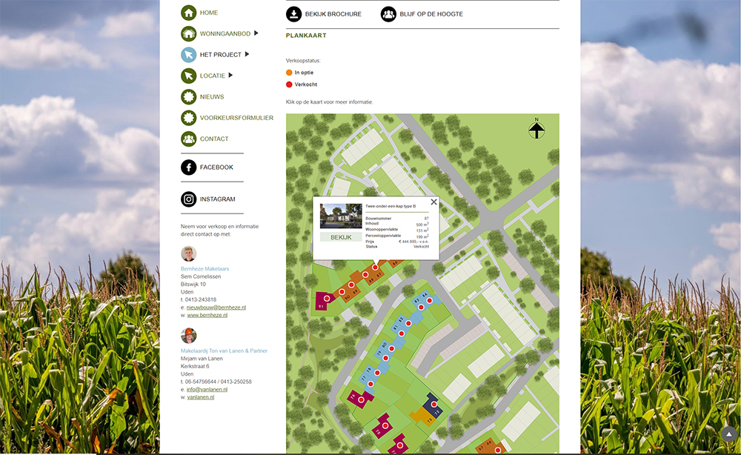The height and width of the screenshot is (455, 741).
Task: Click the Blijf op de hoogte people icon
Action: tap(388, 14)
